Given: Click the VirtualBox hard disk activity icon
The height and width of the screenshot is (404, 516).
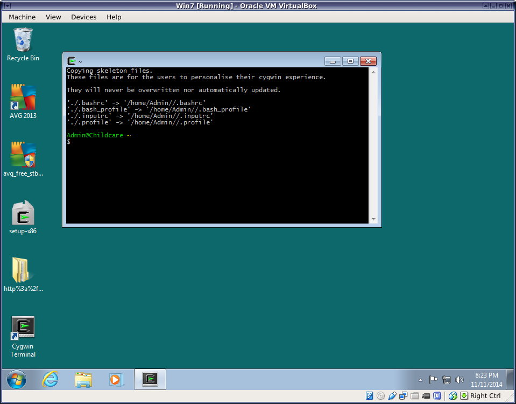Looking at the screenshot, I should coord(369,396).
